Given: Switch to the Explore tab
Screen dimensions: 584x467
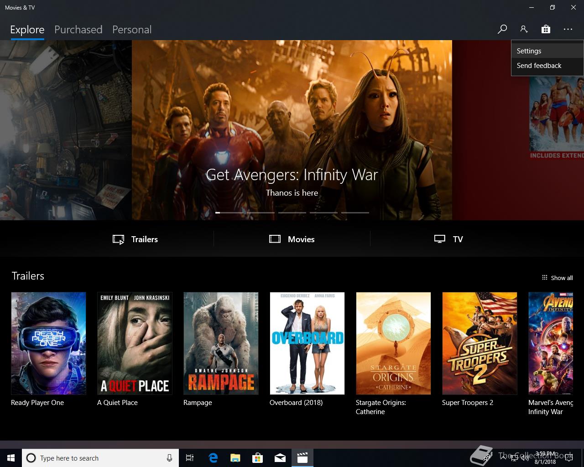Looking at the screenshot, I should (27, 30).
